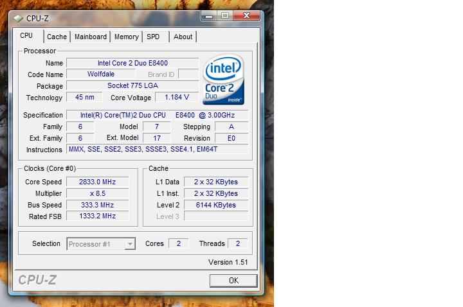The width and height of the screenshot is (463, 307).
Task: Maximize the CPU-Z window
Action: [x=225, y=16]
